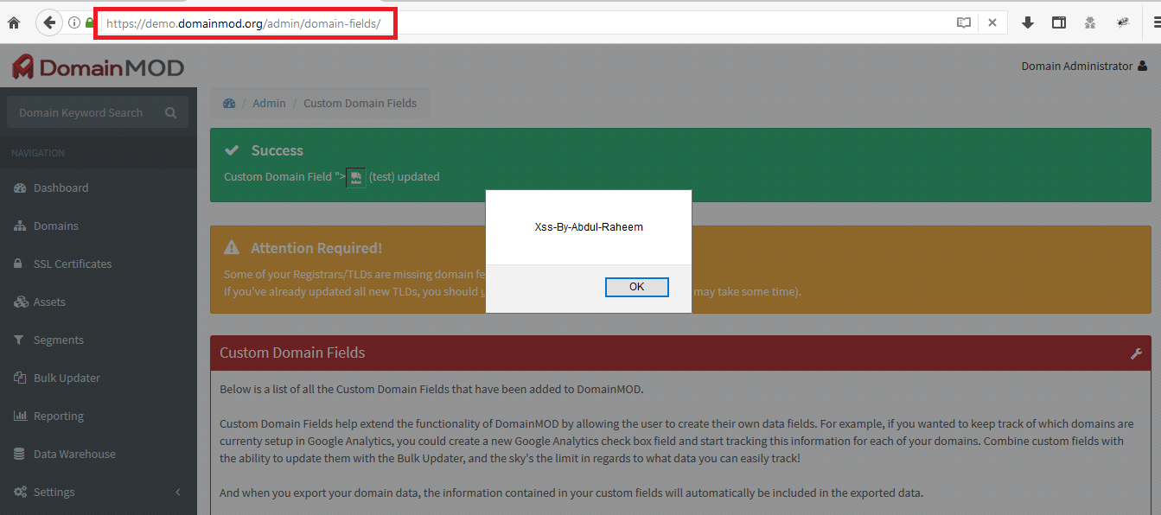Select the Dashboard icon in sidebar
The image size is (1161, 515).
tap(22, 188)
